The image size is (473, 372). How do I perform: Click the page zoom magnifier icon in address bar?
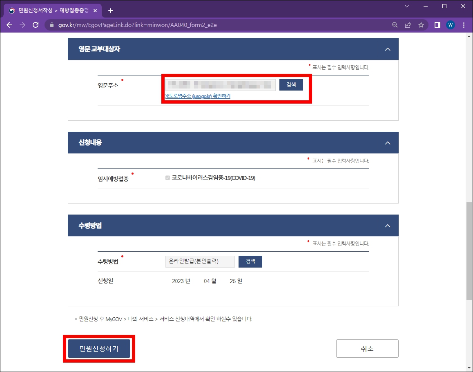tap(395, 25)
